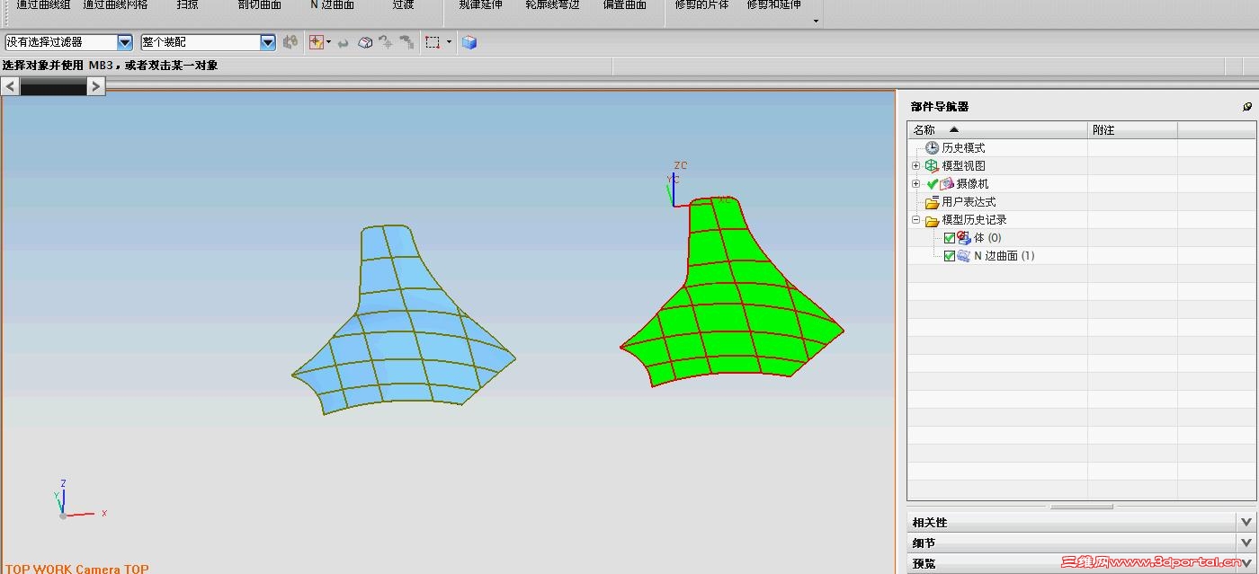This screenshot has height=574, width=1259.
Task: Click the camera icon of 摄像机
Action: point(947,183)
